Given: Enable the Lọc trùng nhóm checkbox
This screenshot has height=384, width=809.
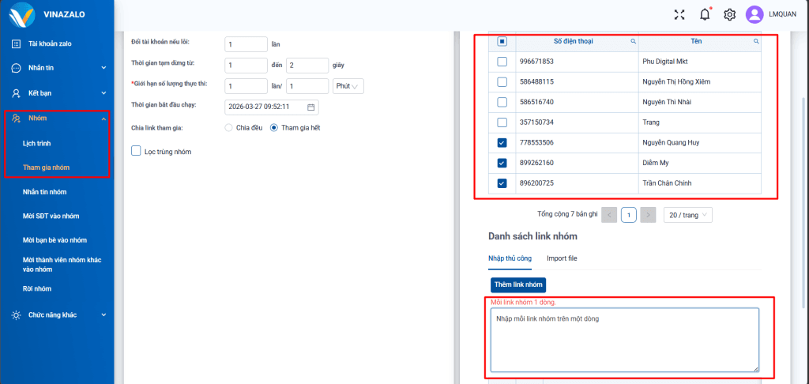Looking at the screenshot, I should (135, 151).
